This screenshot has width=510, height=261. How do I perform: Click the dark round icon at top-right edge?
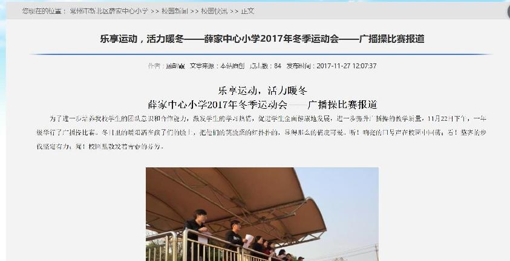click(508, 11)
